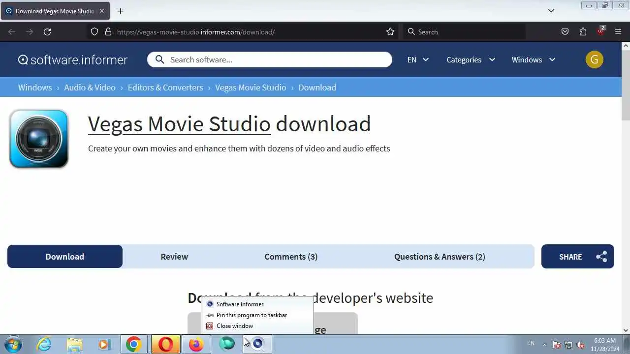Choose Software Informer in the jump list

click(x=257, y=304)
